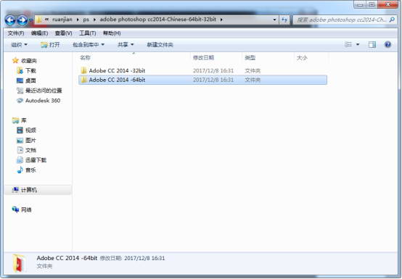Screen dimensions: 402x279
Task: Open the 查看(V) menu
Action: [x=63, y=33]
